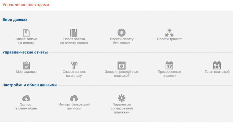233x124 pixels.
Task: Click the cloud upload bank statement icon
Action: coord(74,98)
